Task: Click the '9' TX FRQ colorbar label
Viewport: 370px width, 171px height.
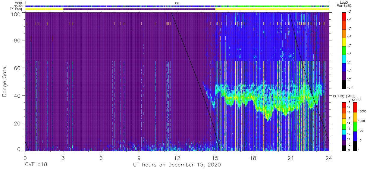Action: point(349,150)
